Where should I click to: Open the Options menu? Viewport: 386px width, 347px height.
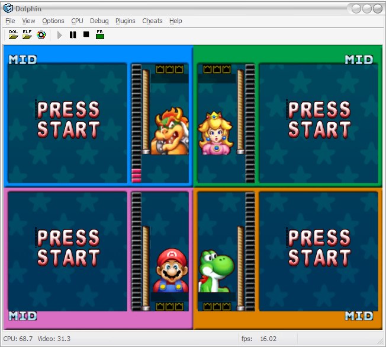pos(53,21)
